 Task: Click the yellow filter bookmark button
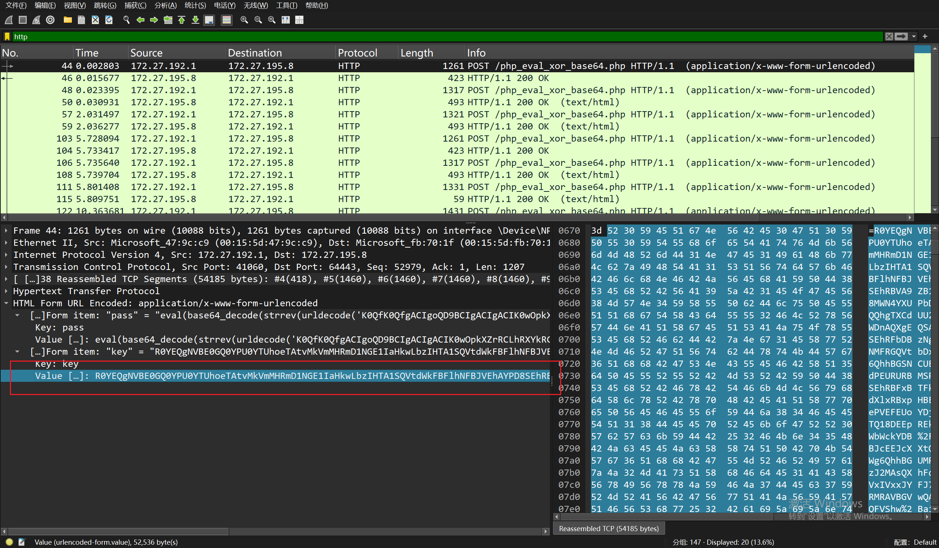click(7, 37)
